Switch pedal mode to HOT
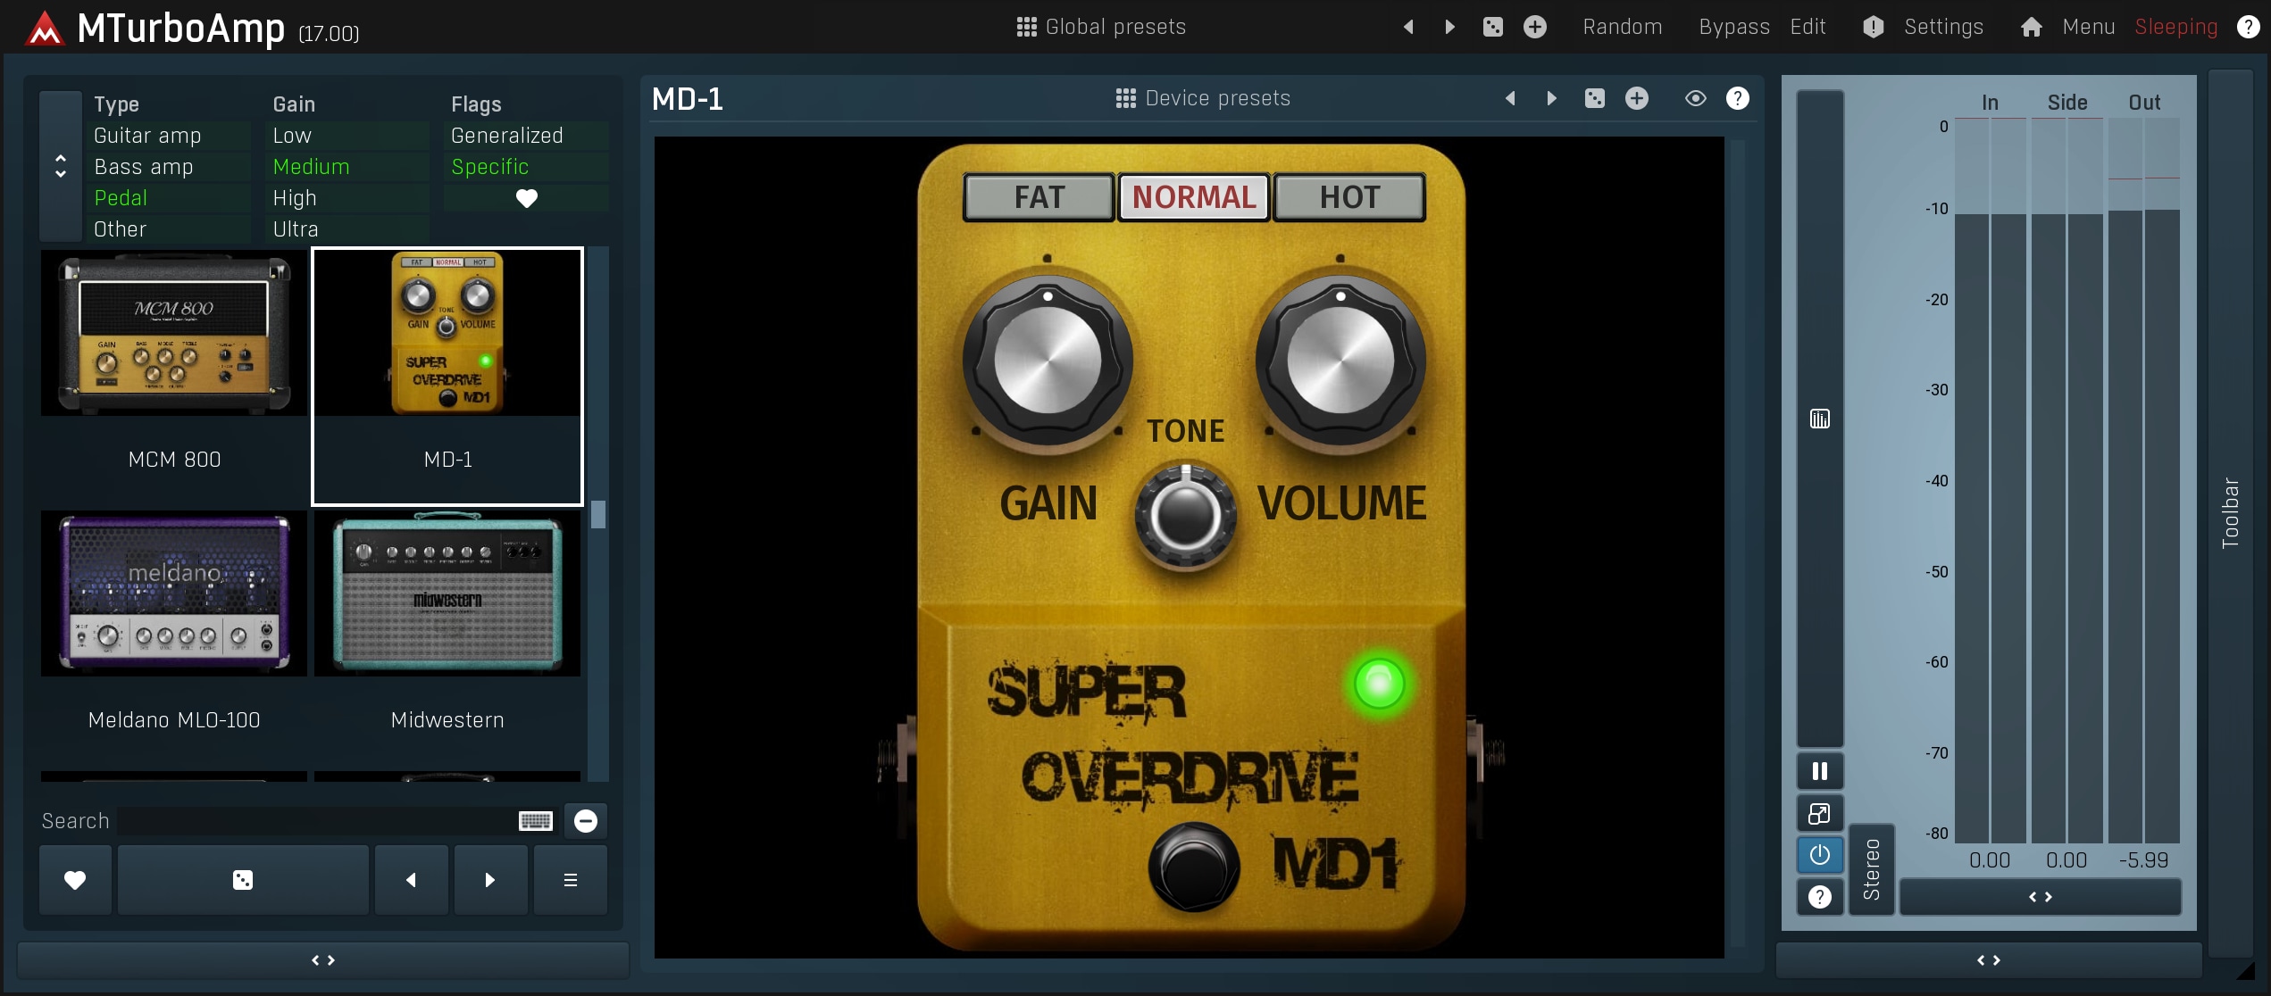The height and width of the screenshot is (996, 2271). click(x=1348, y=197)
